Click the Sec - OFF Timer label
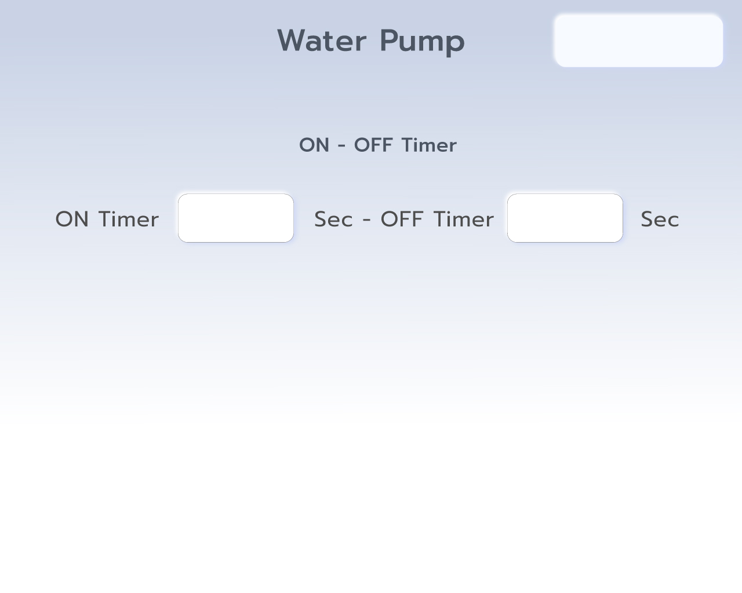Image resolution: width=742 pixels, height=593 pixels. pos(404,219)
